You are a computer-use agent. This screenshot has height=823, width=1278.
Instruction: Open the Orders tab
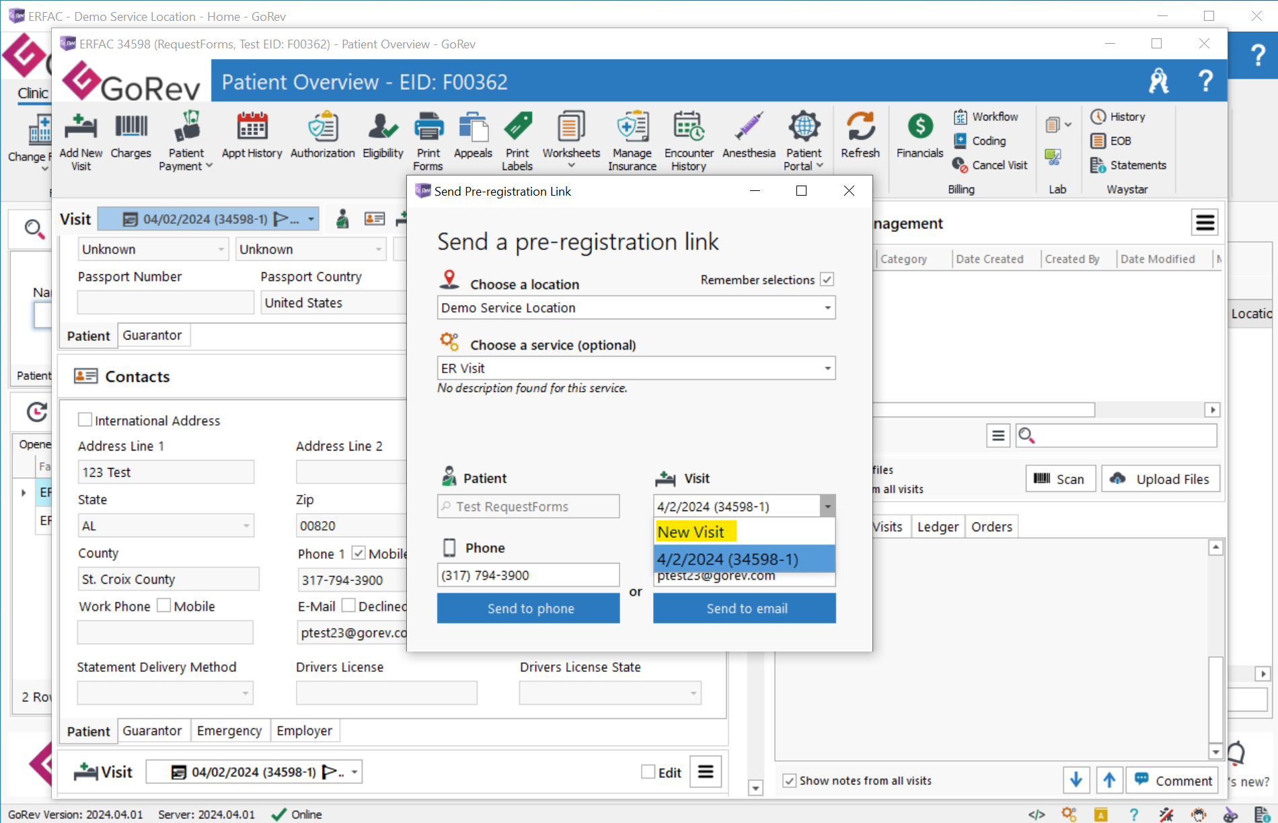point(991,527)
